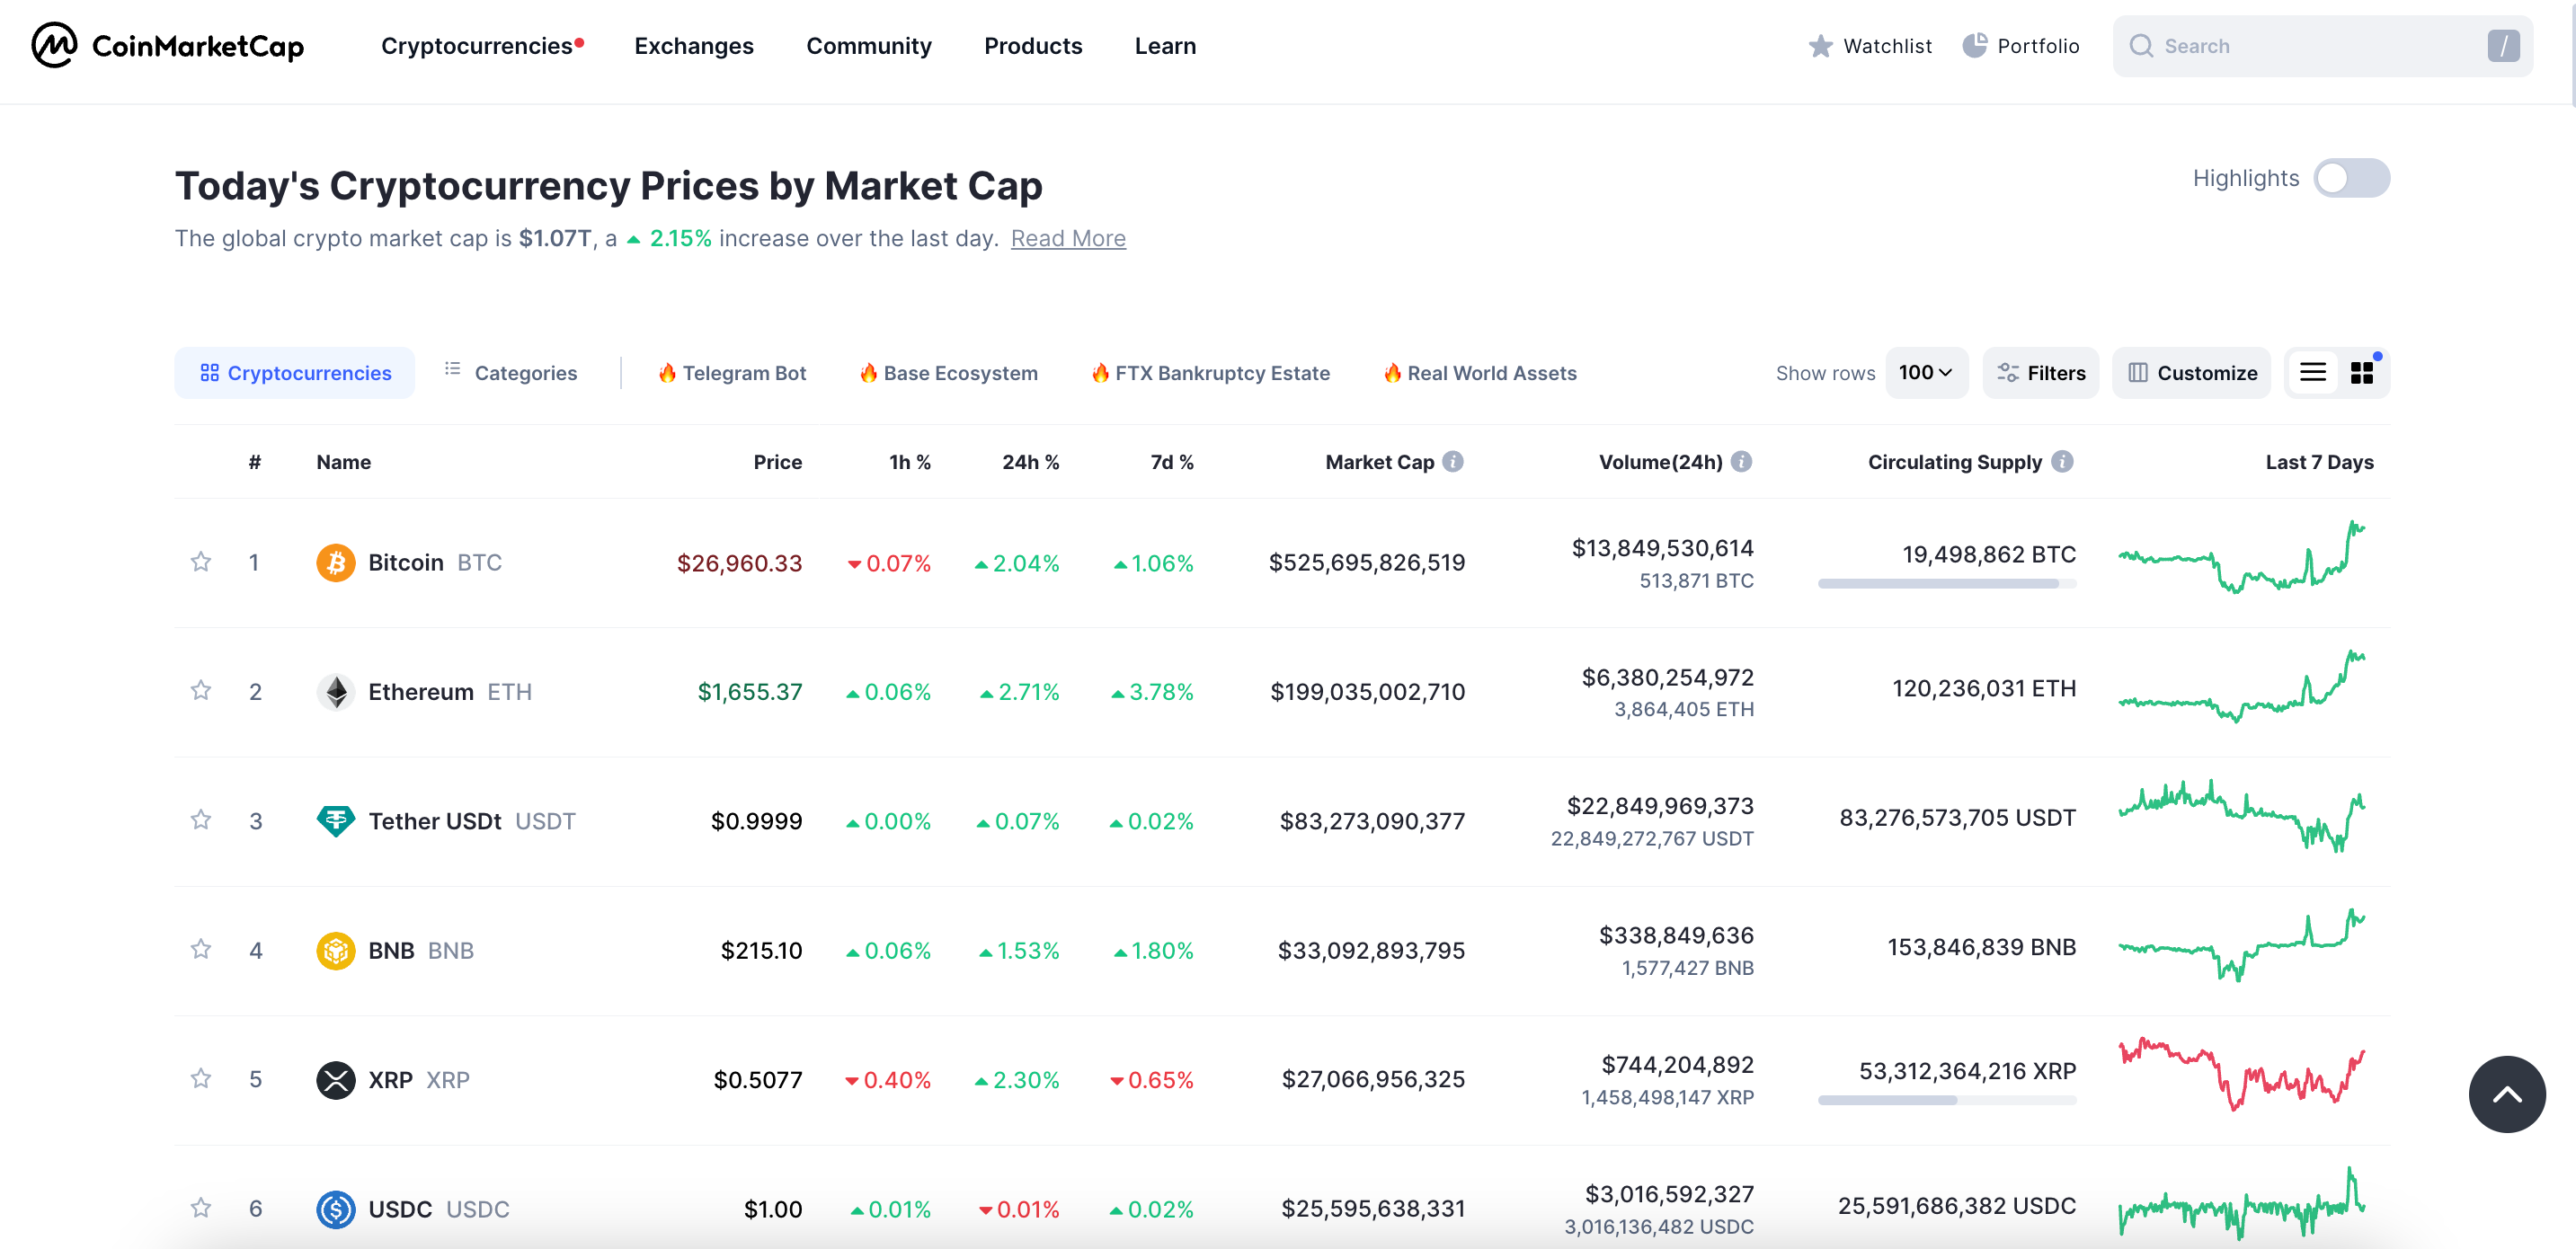This screenshot has height=1249, width=2576.
Task: Click the Ethereum coin icon
Action: pyautogui.click(x=336, y=691)
